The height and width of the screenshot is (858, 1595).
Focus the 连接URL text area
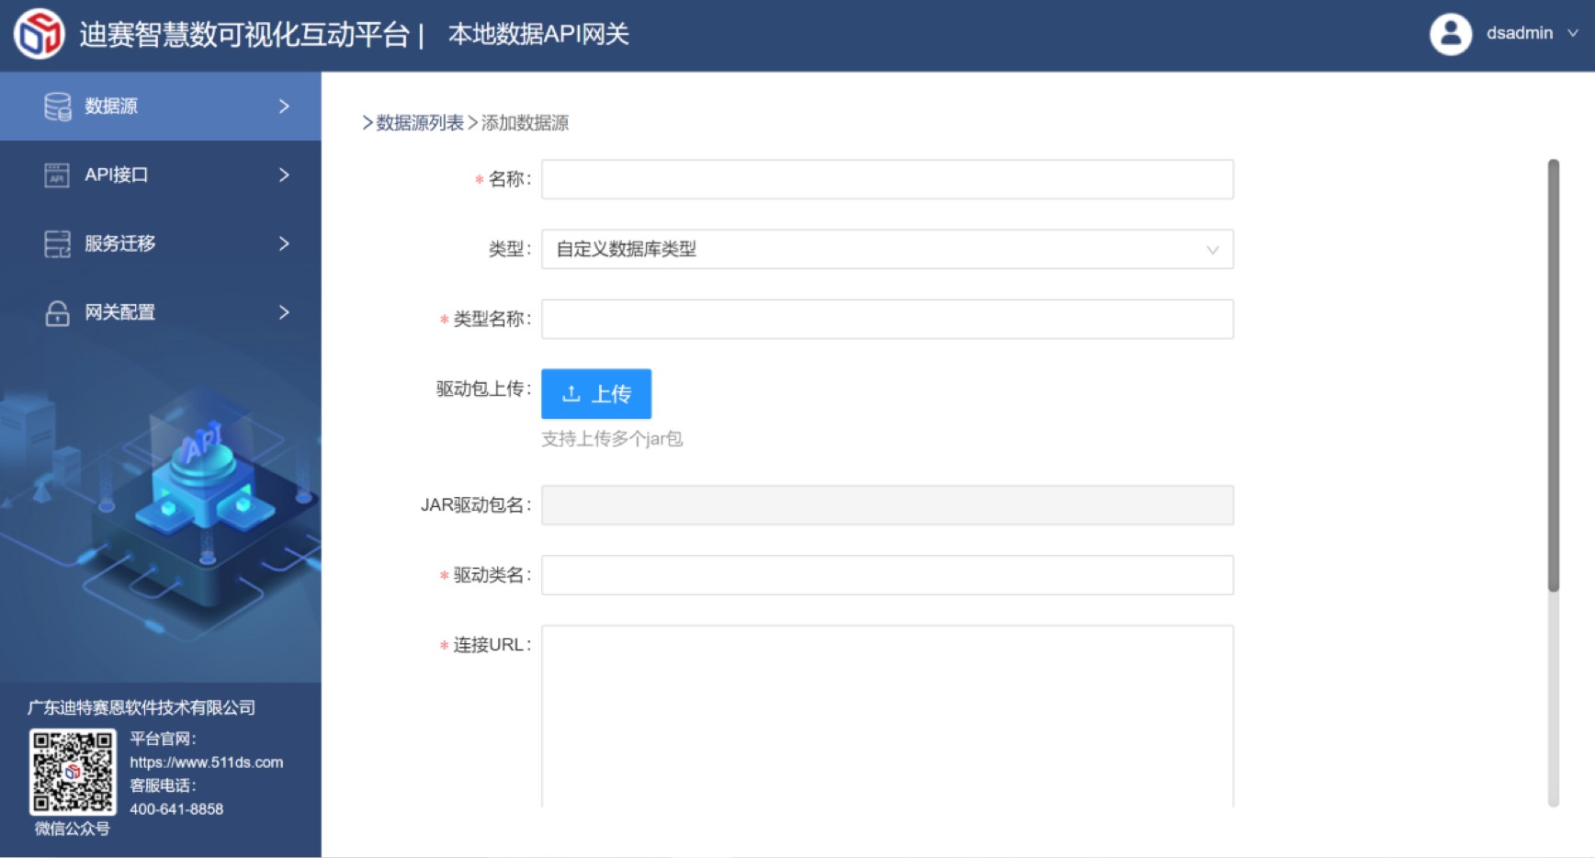coord(887,717)
